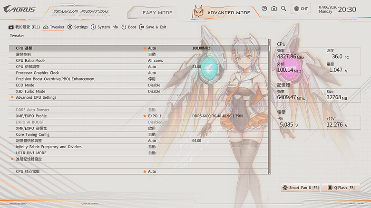Change Precision Boost Overdrive Enhancement setting
Screen dimensions: 371x208
coord(152,79)
